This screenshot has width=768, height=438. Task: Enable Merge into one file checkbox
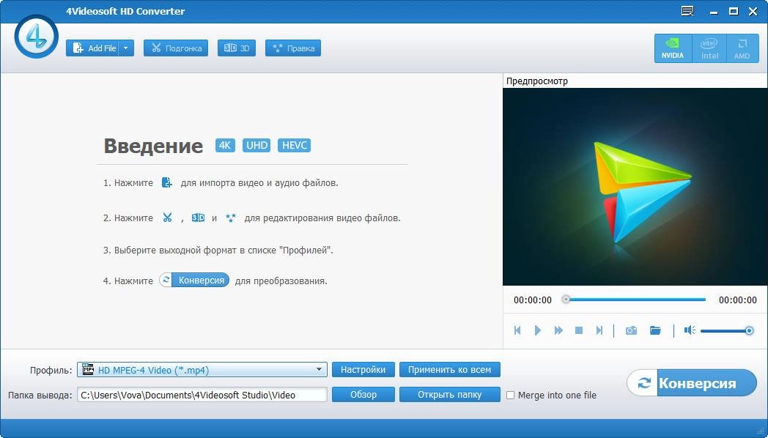[510, 395]
